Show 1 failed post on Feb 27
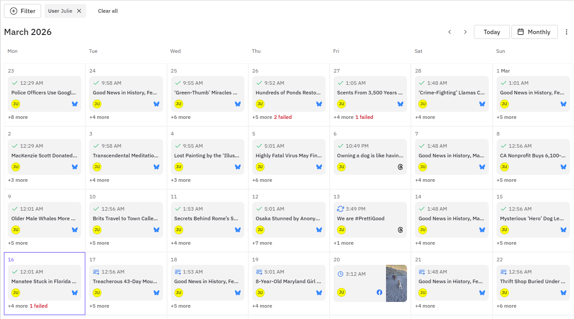This screenshot has width=574, height=319. [x=364, y=117]
